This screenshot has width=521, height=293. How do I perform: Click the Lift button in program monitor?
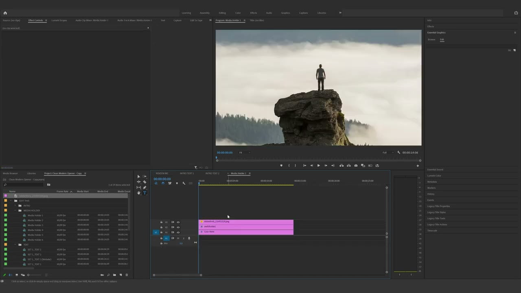tap(341, 166)
